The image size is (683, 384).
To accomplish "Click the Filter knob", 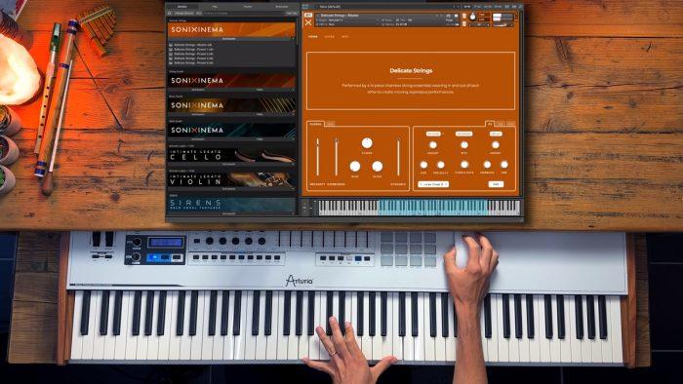I will pos(378,166).
